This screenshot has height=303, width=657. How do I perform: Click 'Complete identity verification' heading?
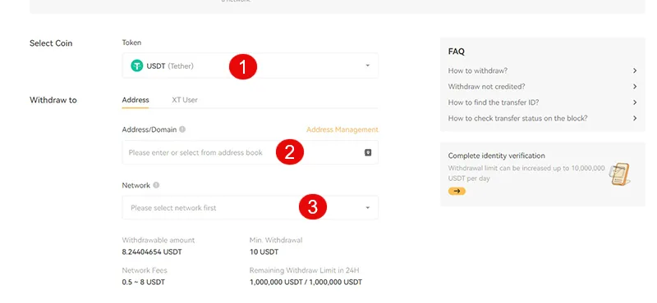pyautogui.click(x=497, y=156)
